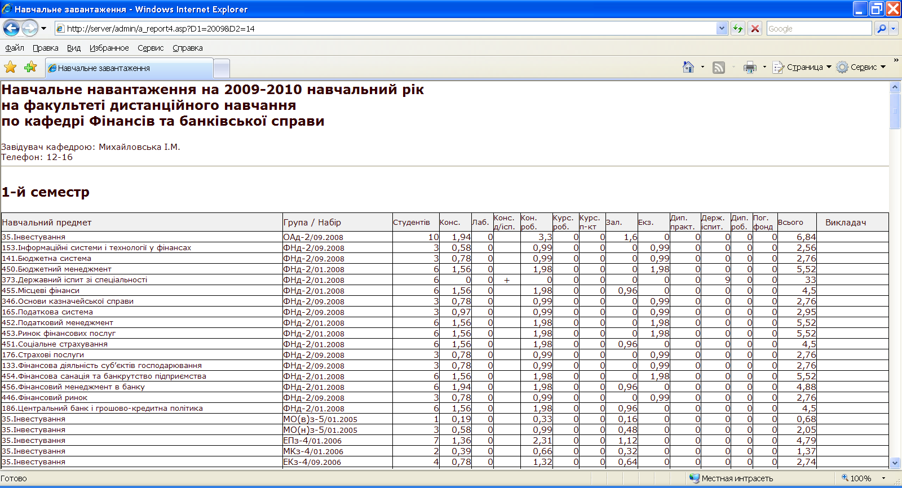Open the recent pages dropdown arrow
The image size is (902, 488).
click(44, 28)
